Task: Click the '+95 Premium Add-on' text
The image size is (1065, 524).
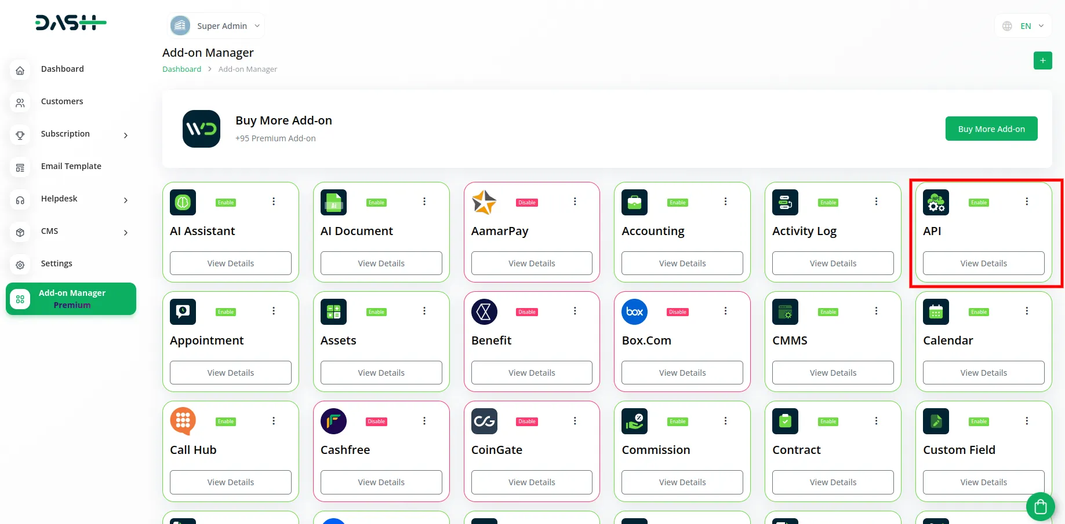Action: pyautogui.click(x=275, y=138)
